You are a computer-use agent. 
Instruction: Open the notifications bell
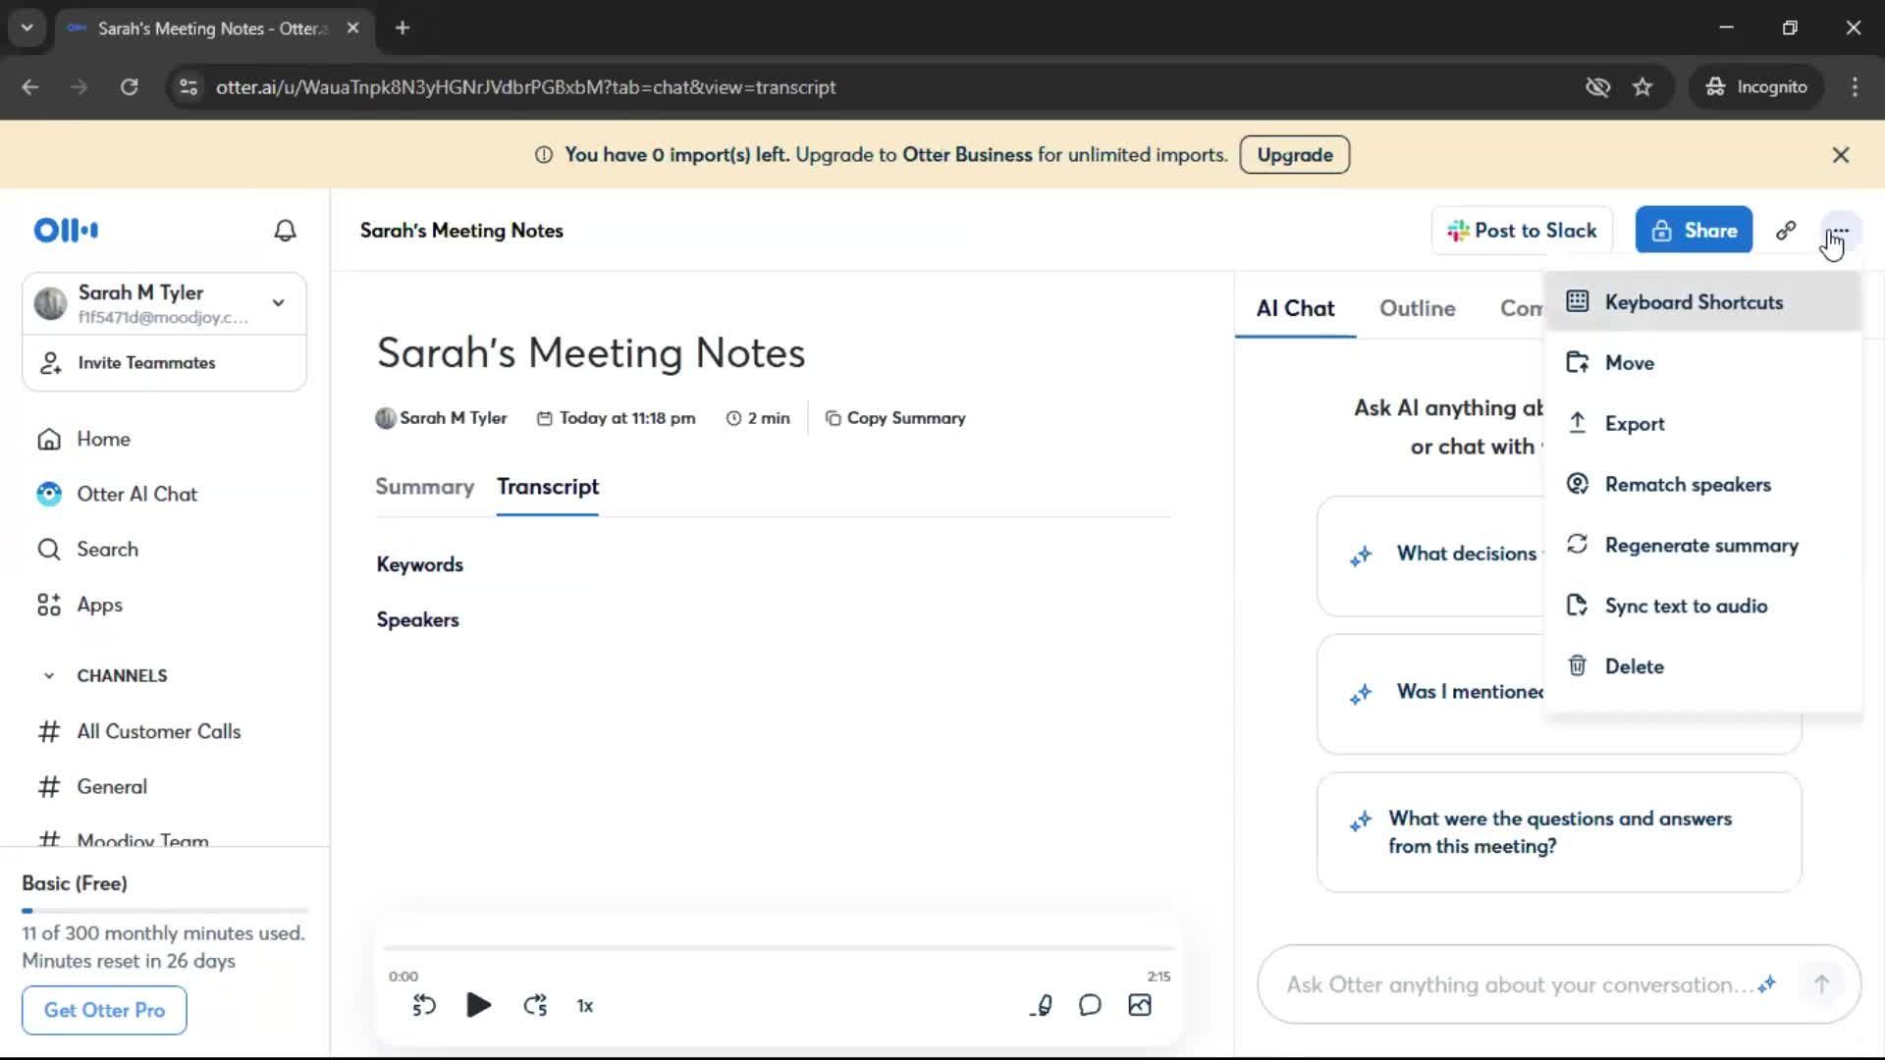285,231
